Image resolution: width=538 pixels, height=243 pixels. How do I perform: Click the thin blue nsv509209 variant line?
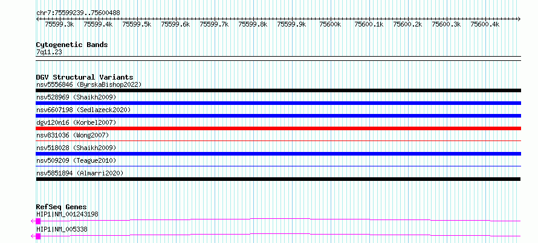click(x=278, y=166)
